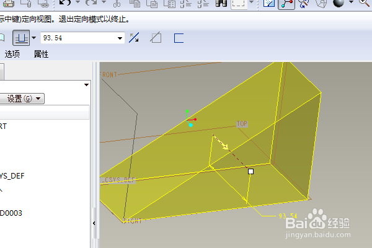This screenshot has width=372, height=248.
Task: Open the depth type options arrow
Action: click(x=33, y=38)
